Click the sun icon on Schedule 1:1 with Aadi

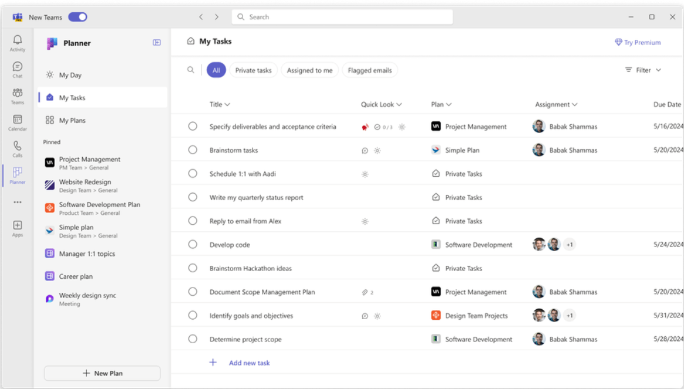365,174
